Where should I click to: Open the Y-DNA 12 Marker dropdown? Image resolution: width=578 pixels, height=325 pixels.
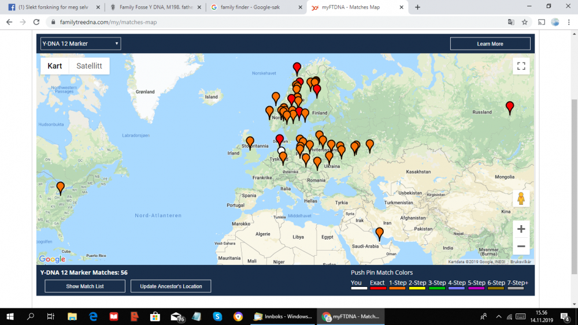tap(80, 43)
